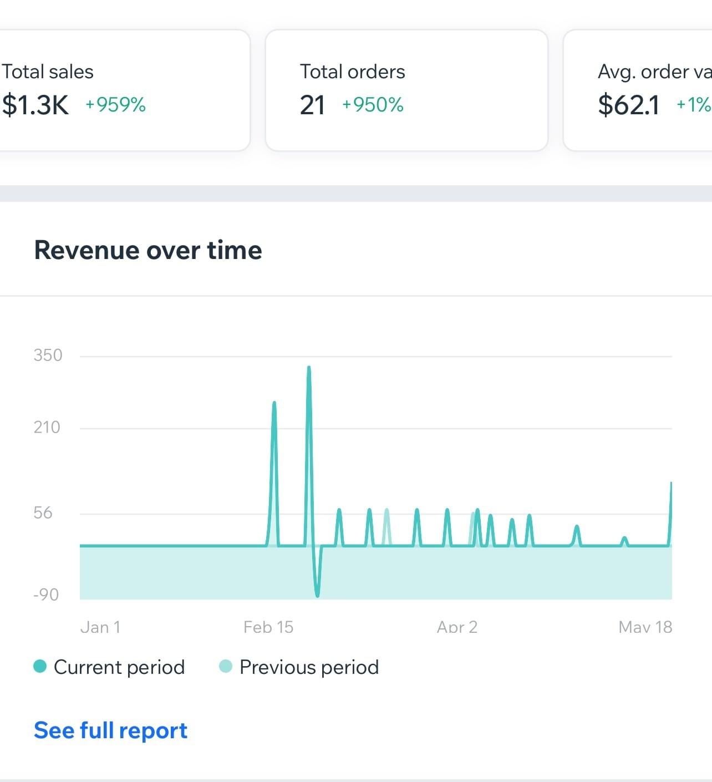Open the Total orders card
The width and height of the screenshot is (712, 782).
[406, 90]
